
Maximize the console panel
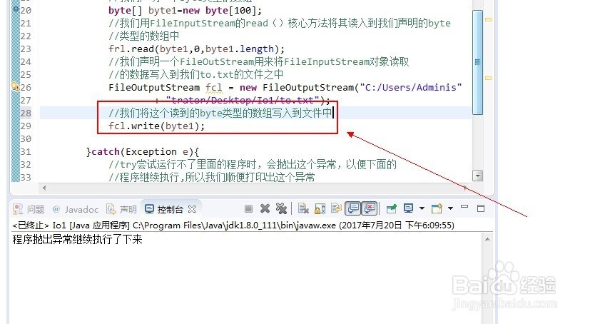coord(481,208)
